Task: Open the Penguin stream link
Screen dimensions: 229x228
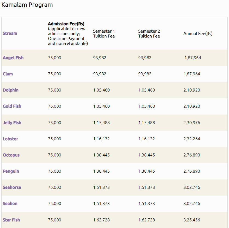Action: 11,171
